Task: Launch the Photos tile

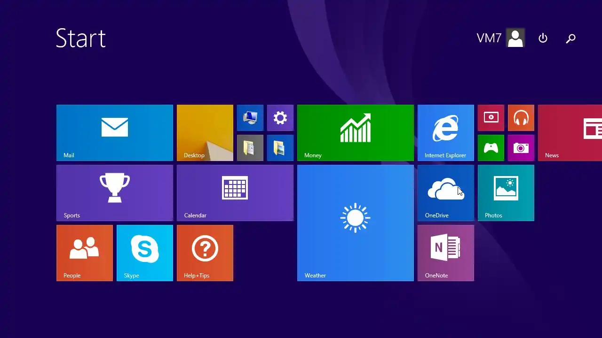Action: tap(506, 193)
